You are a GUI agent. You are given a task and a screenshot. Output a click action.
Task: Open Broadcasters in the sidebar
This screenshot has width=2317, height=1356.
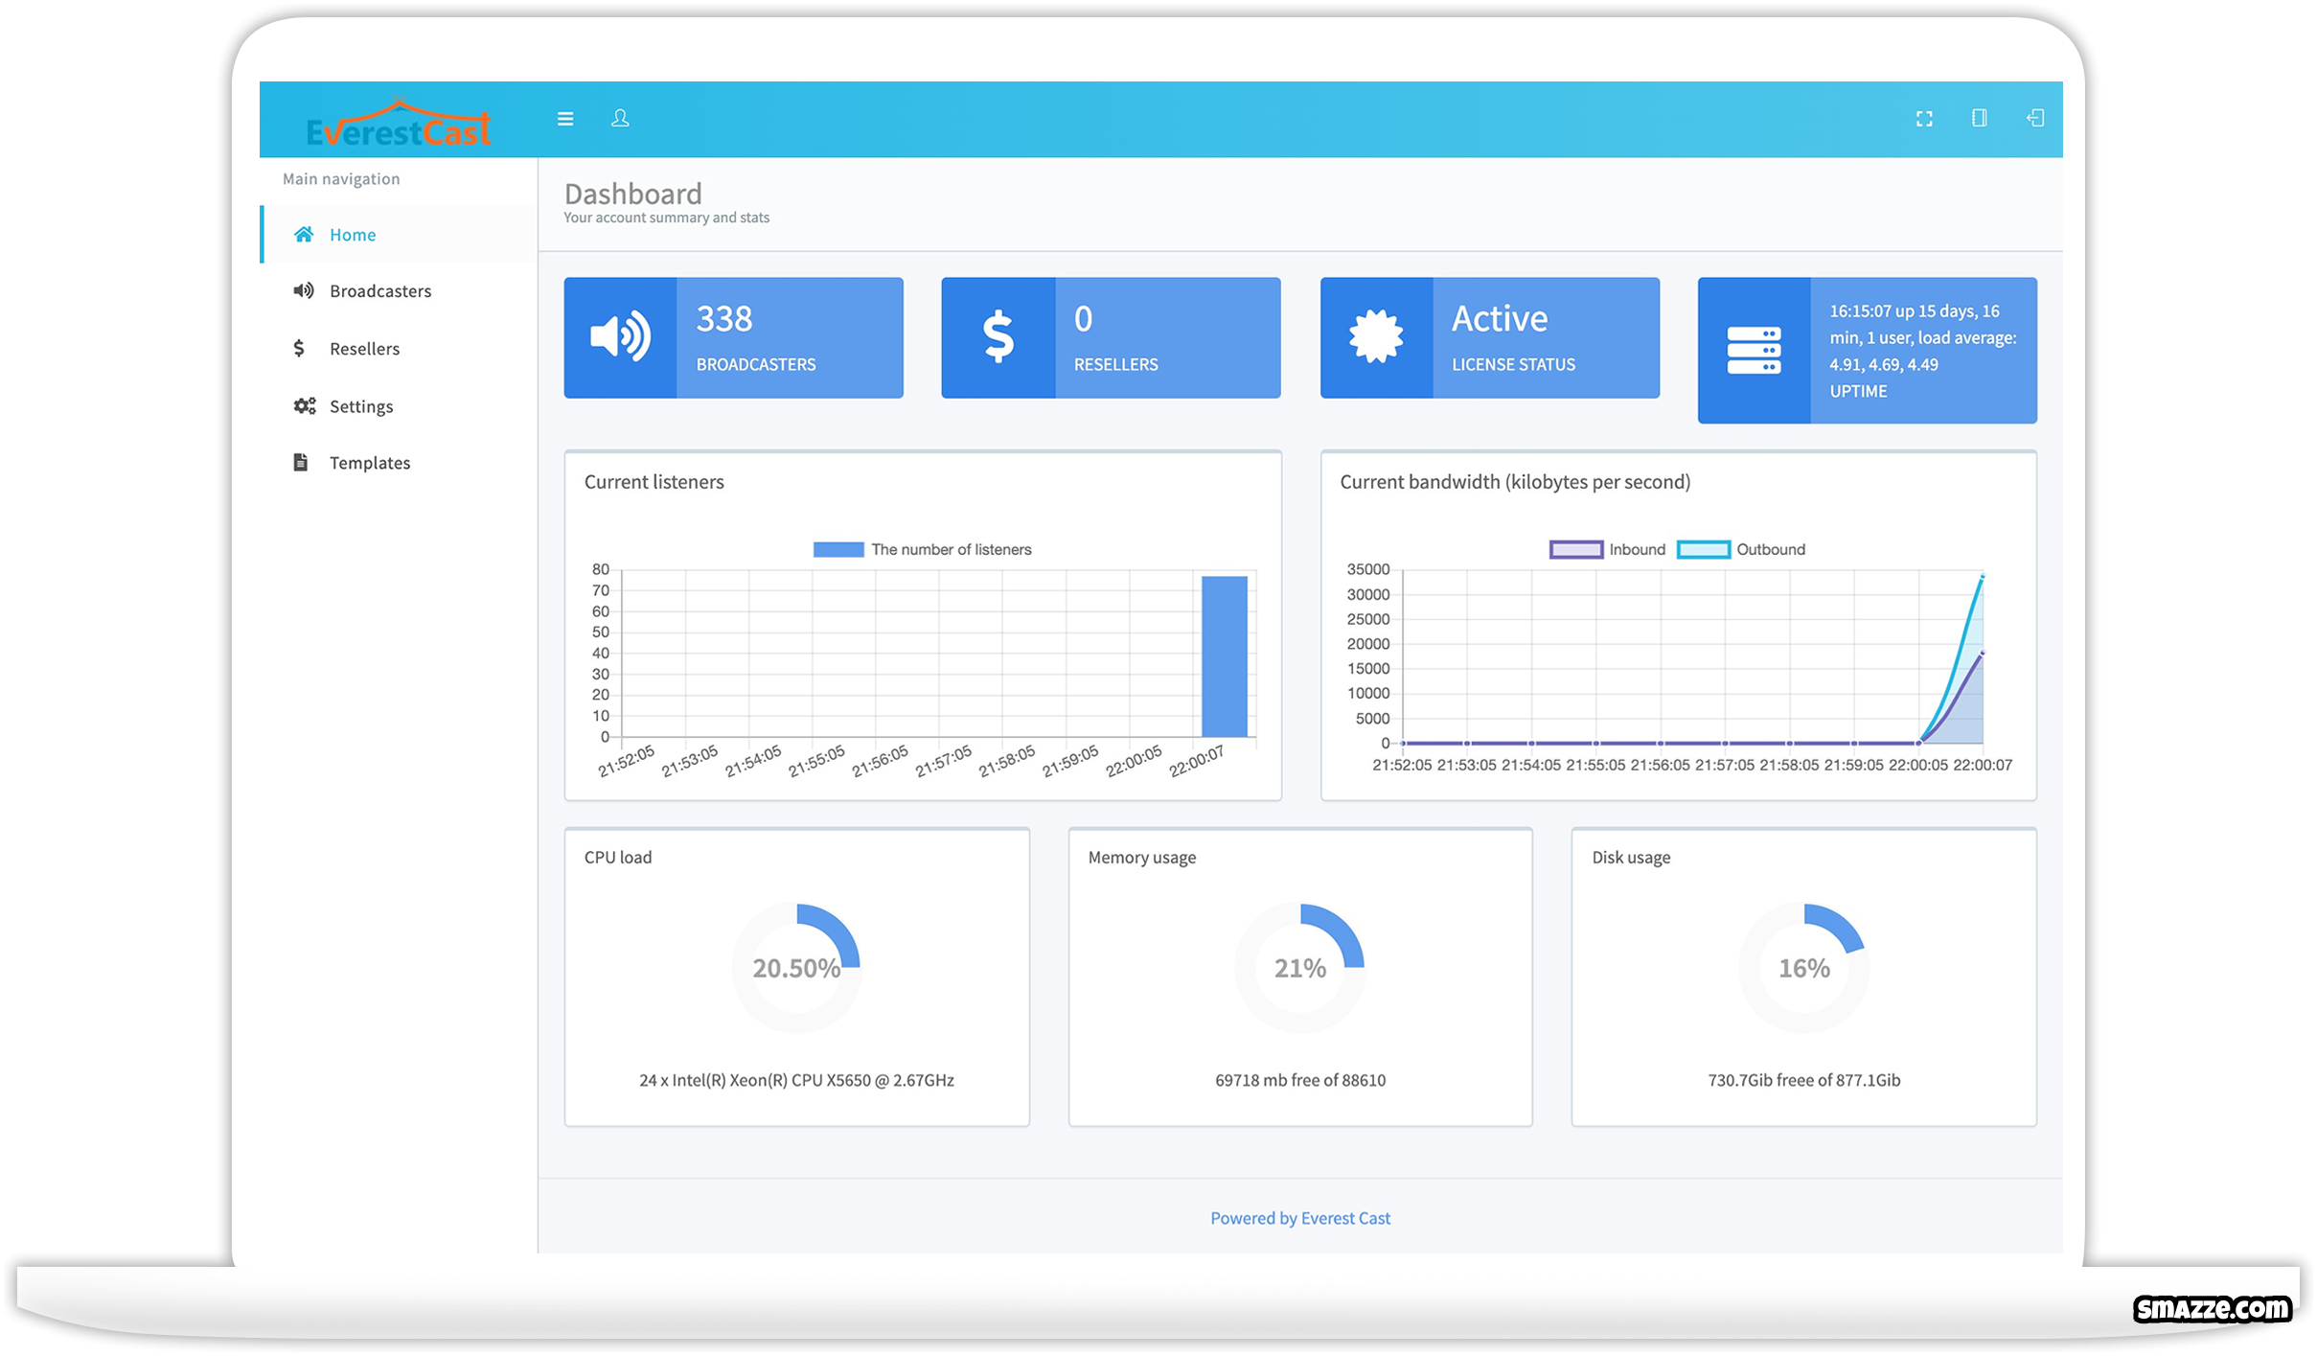379,291
